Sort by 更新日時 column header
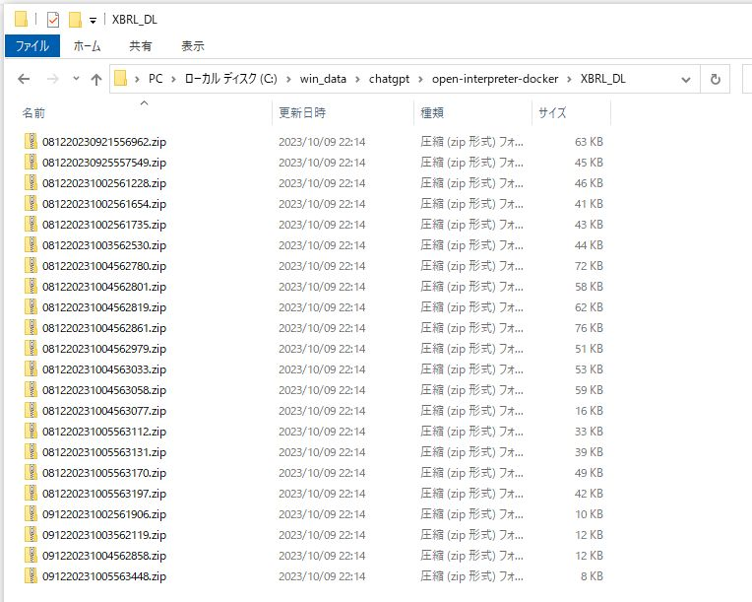Image resolution: width=752 pixels, height=602 pixels. pyautogui.click(x=302, y=113)
